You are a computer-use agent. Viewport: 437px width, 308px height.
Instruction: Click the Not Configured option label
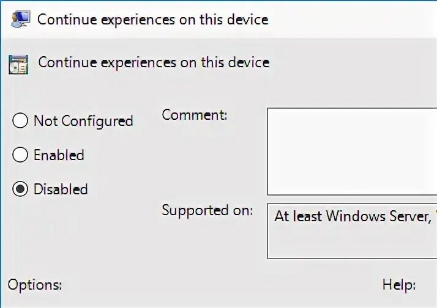tap(83, 121)
